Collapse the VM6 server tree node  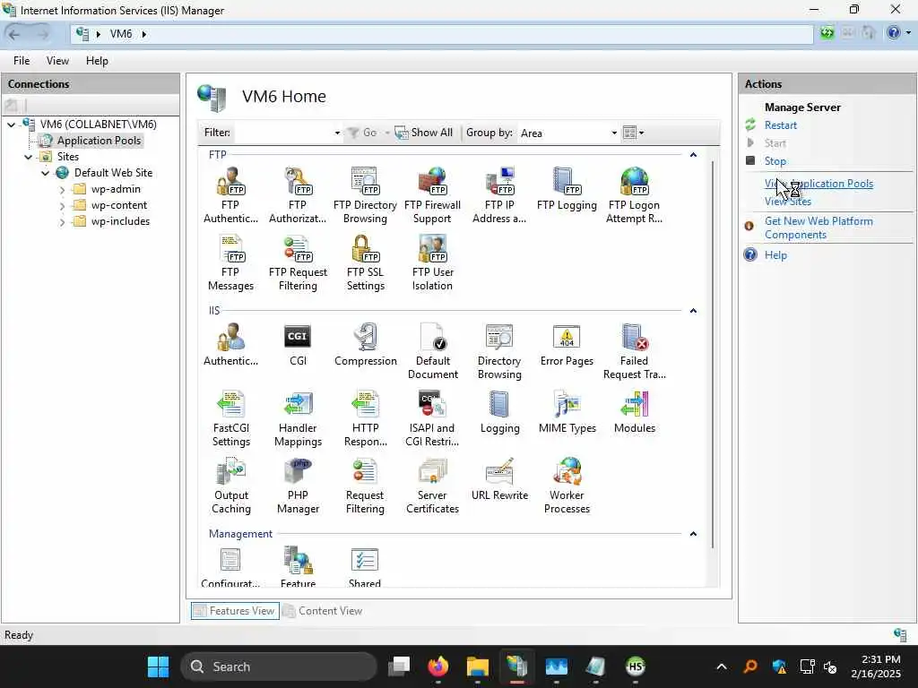[11, 125]
